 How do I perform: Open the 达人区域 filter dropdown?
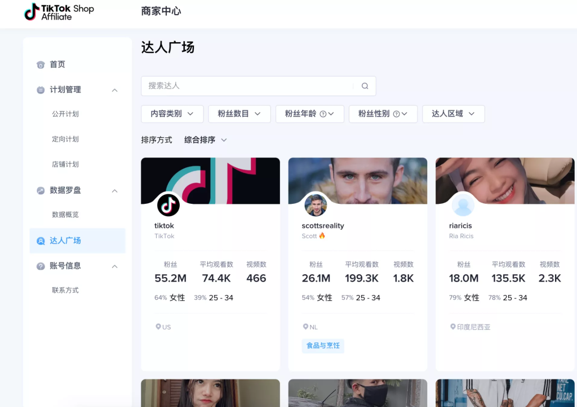[x=454, y=114]
